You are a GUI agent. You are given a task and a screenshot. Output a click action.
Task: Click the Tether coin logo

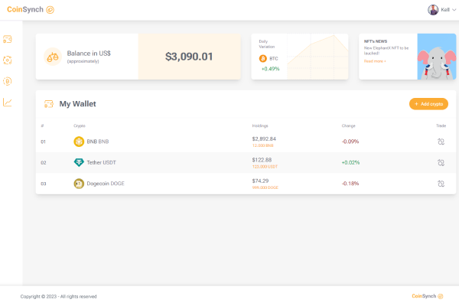pyautogui.click(x=78, y=162)
